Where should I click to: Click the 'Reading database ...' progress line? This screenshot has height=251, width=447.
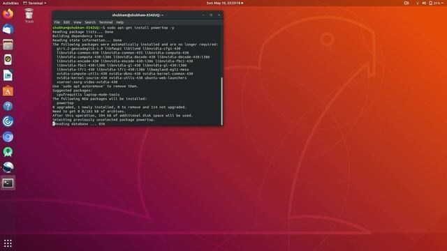point(79,124)
